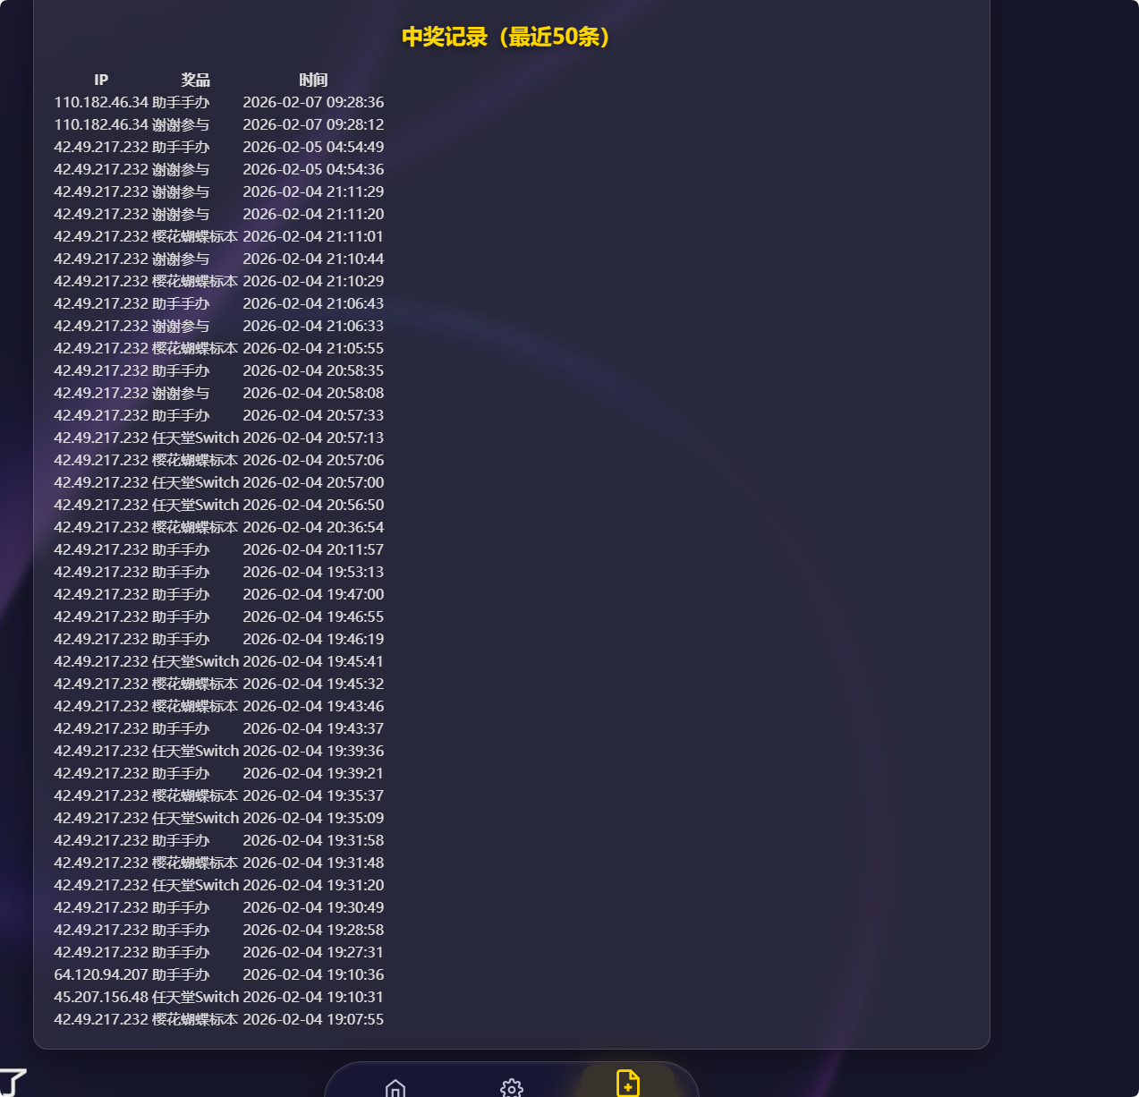Select the IP address 45.207.156.48
Image resolution: width=1139 pixels, height=1097 pixels.
pyautogui.click(x=100, y=997)
